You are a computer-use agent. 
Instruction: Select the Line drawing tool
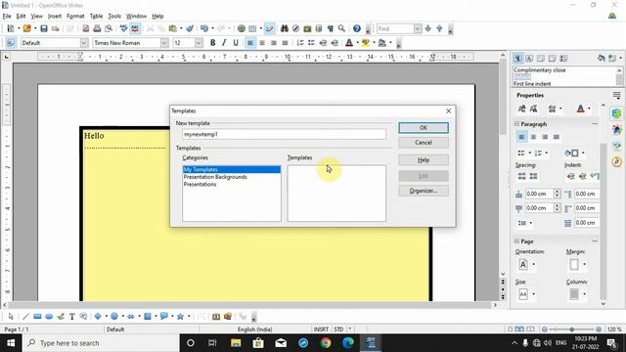click(x=25, y=317)
